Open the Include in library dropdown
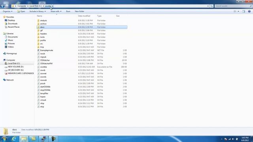 click(x=38, y=11)
